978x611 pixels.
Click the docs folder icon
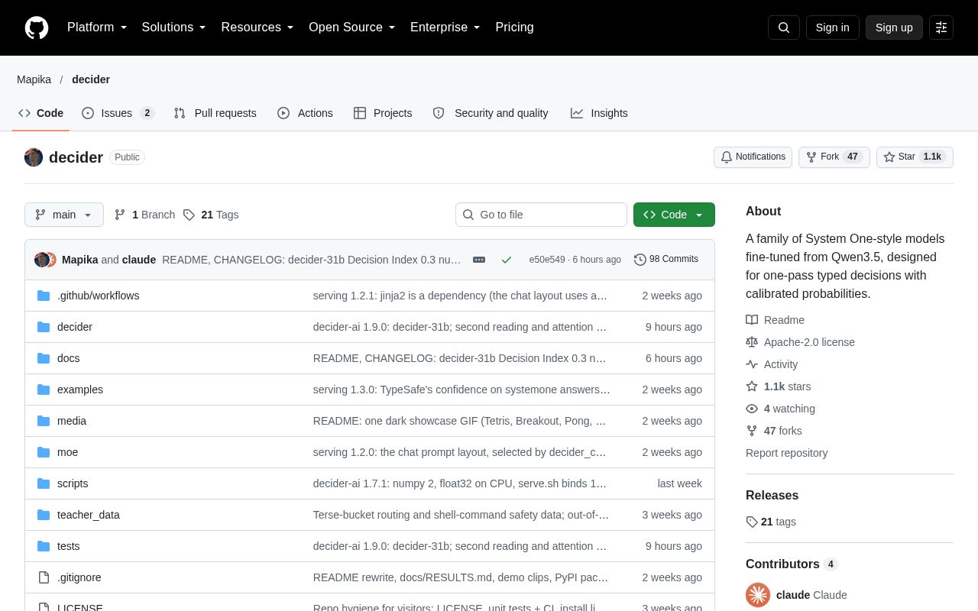tap(44, 358)
